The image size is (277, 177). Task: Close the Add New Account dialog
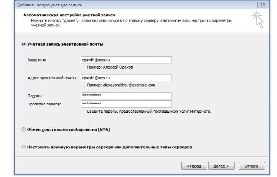(x=262, y=5)
